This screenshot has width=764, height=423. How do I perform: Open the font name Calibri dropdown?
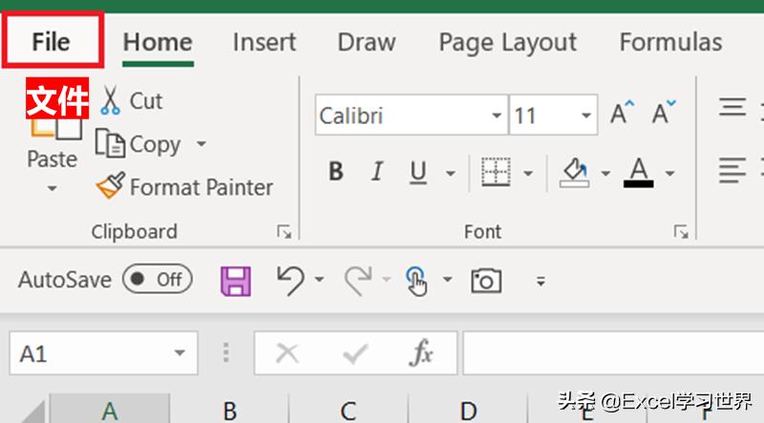tap(497, 116)
